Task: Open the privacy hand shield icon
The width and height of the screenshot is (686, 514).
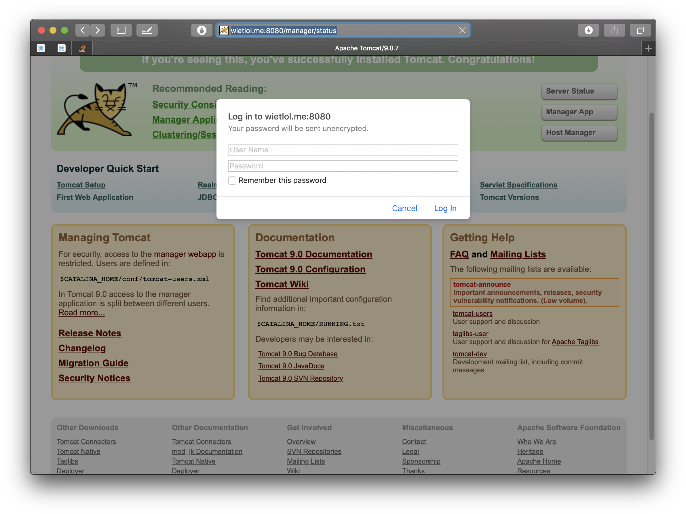Action: point(202,31)
